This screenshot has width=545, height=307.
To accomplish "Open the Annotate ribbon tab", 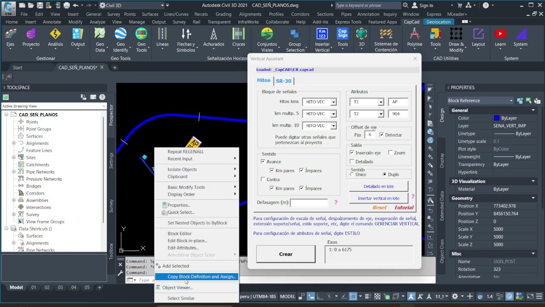I will coord(52,22).
